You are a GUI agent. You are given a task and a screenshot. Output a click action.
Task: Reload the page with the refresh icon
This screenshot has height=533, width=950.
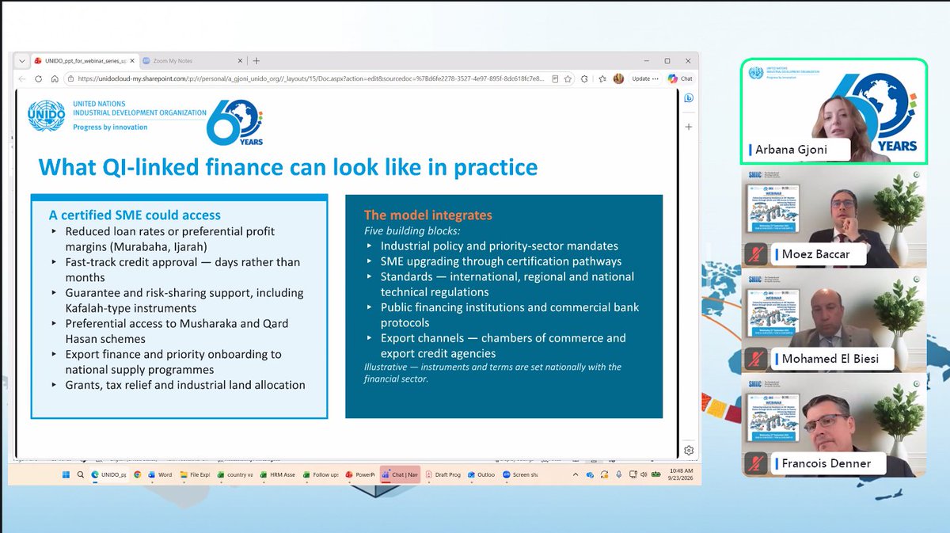tap(38, 78)
